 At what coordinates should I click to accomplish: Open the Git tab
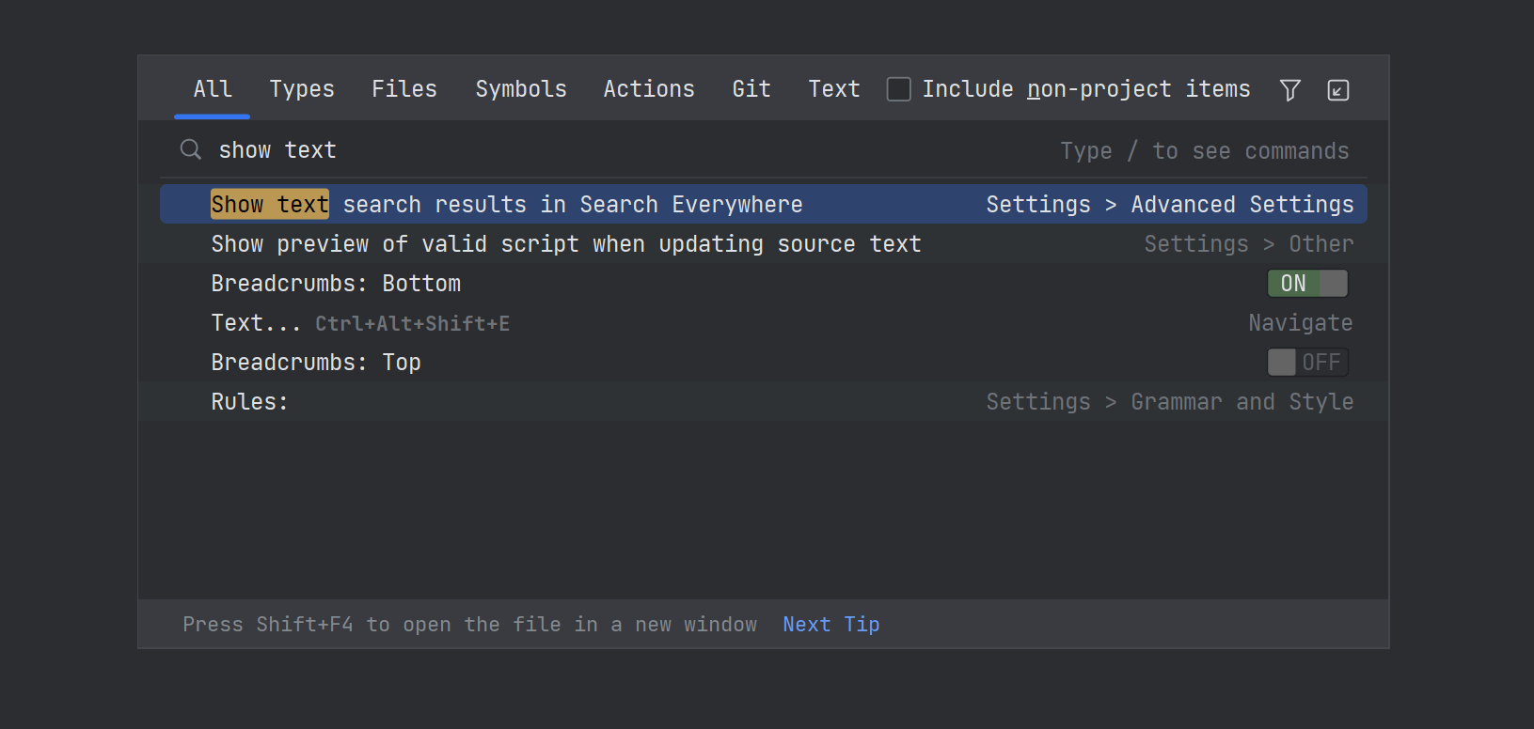tap(751, 89)
